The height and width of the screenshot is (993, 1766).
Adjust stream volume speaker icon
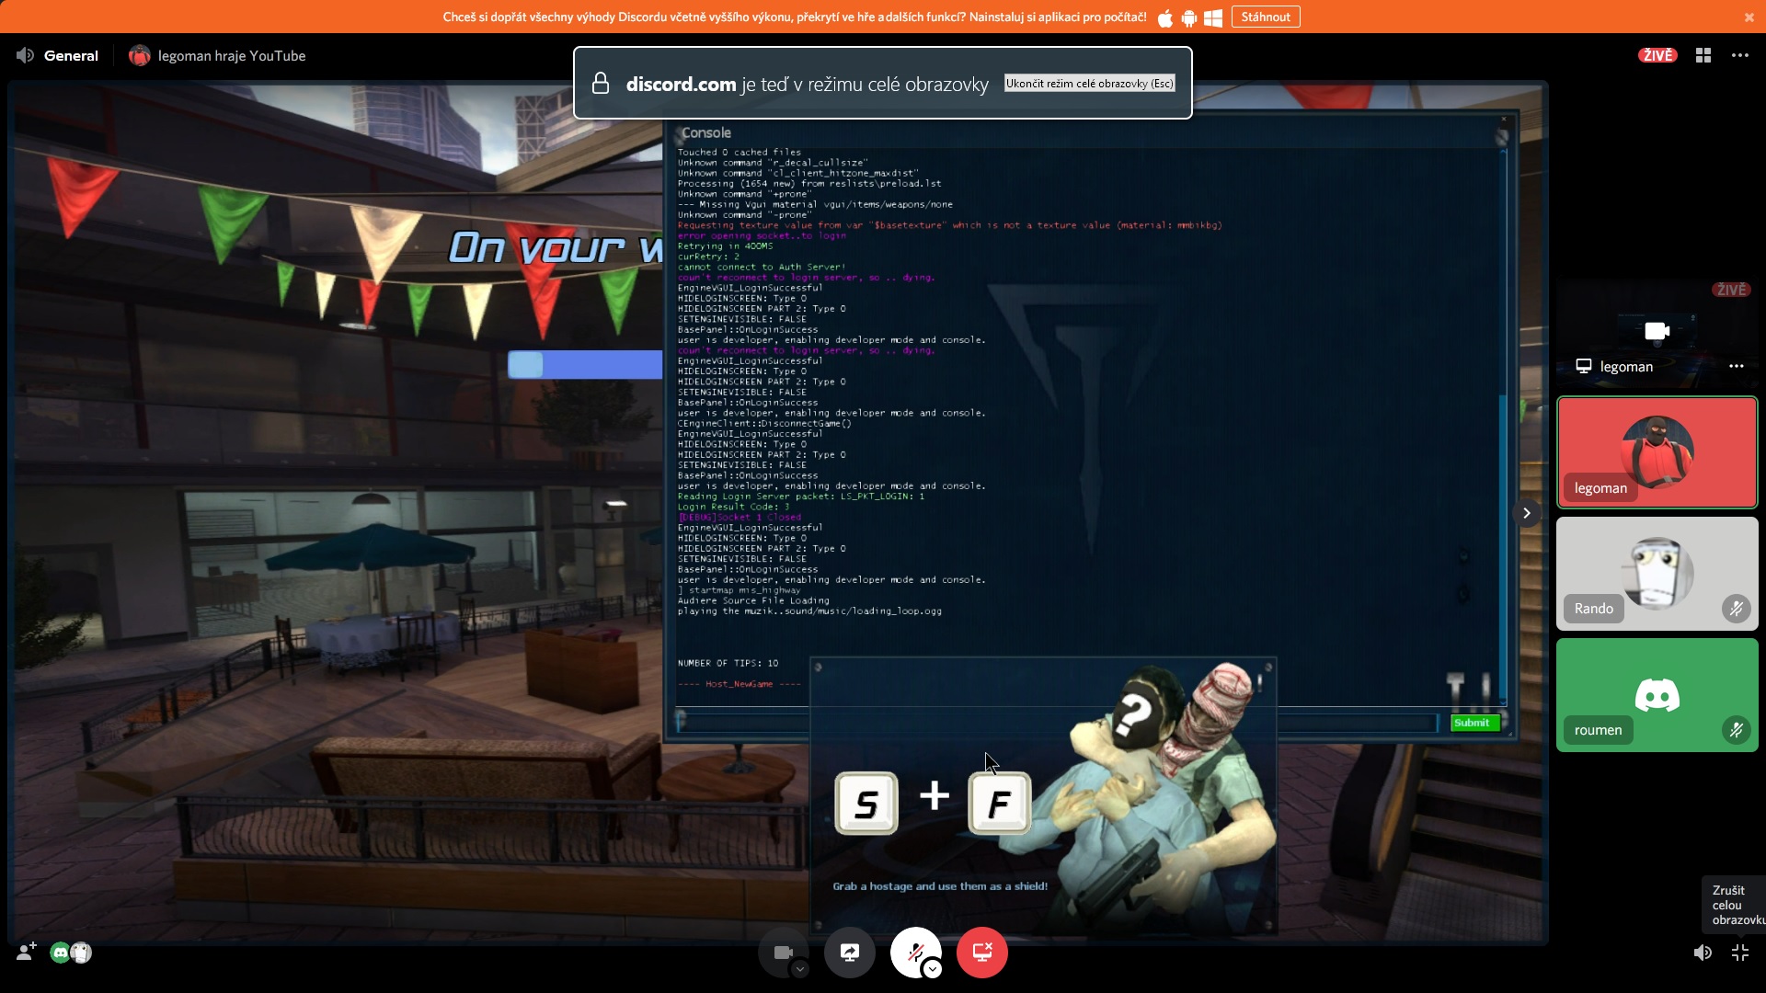[x=1703, y=953]
